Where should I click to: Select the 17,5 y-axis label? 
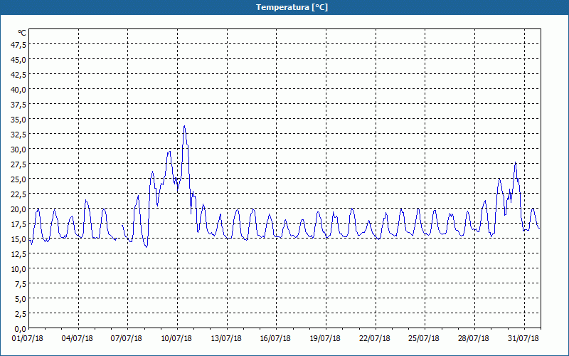point(19,224)
